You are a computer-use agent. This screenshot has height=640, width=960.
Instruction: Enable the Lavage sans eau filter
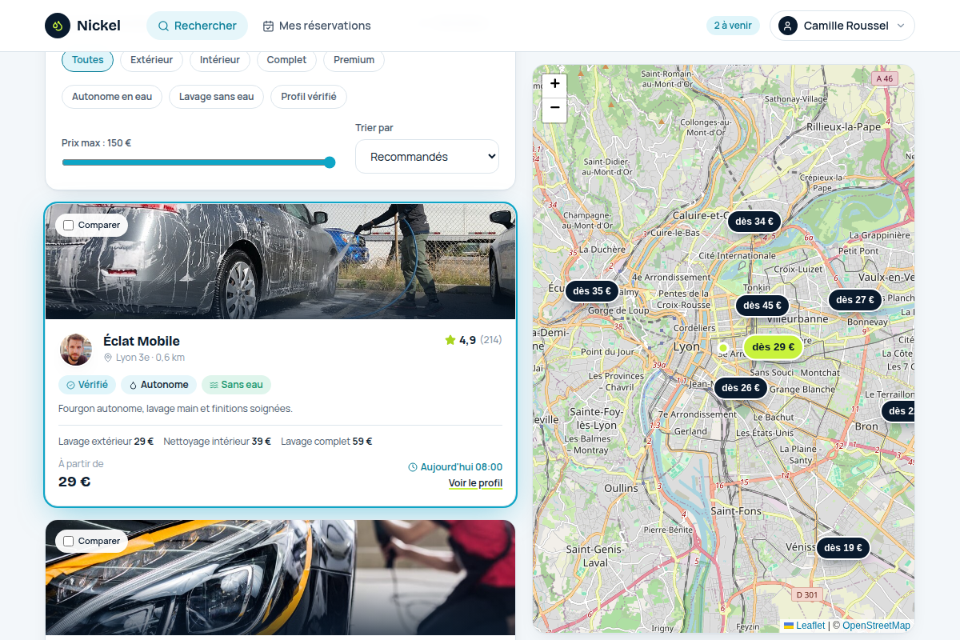(x=216, y=97)
